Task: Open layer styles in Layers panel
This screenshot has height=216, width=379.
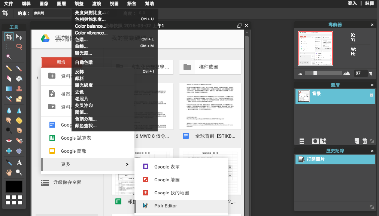Action: click(x=323, y=141)
